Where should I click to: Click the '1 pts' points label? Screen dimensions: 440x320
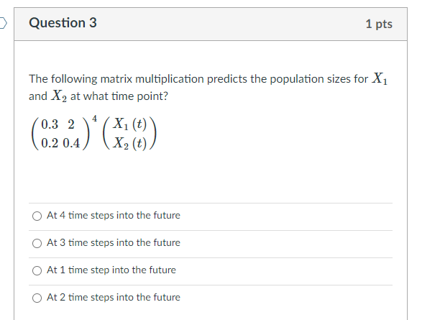(379, 24)
